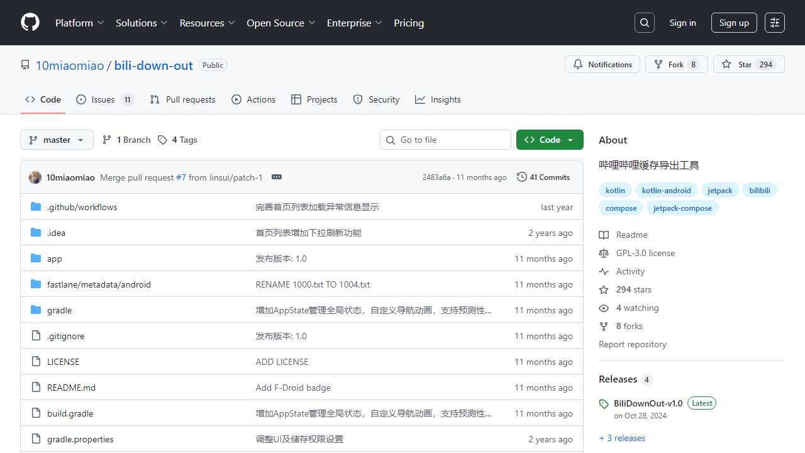This screenshot has height=453, width=805.
Task: Open the Insights tab
Action: [x=438, y=99]
